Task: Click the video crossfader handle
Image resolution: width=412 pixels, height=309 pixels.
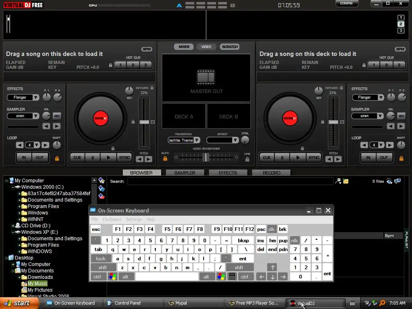Action: [x=206, y=157]
